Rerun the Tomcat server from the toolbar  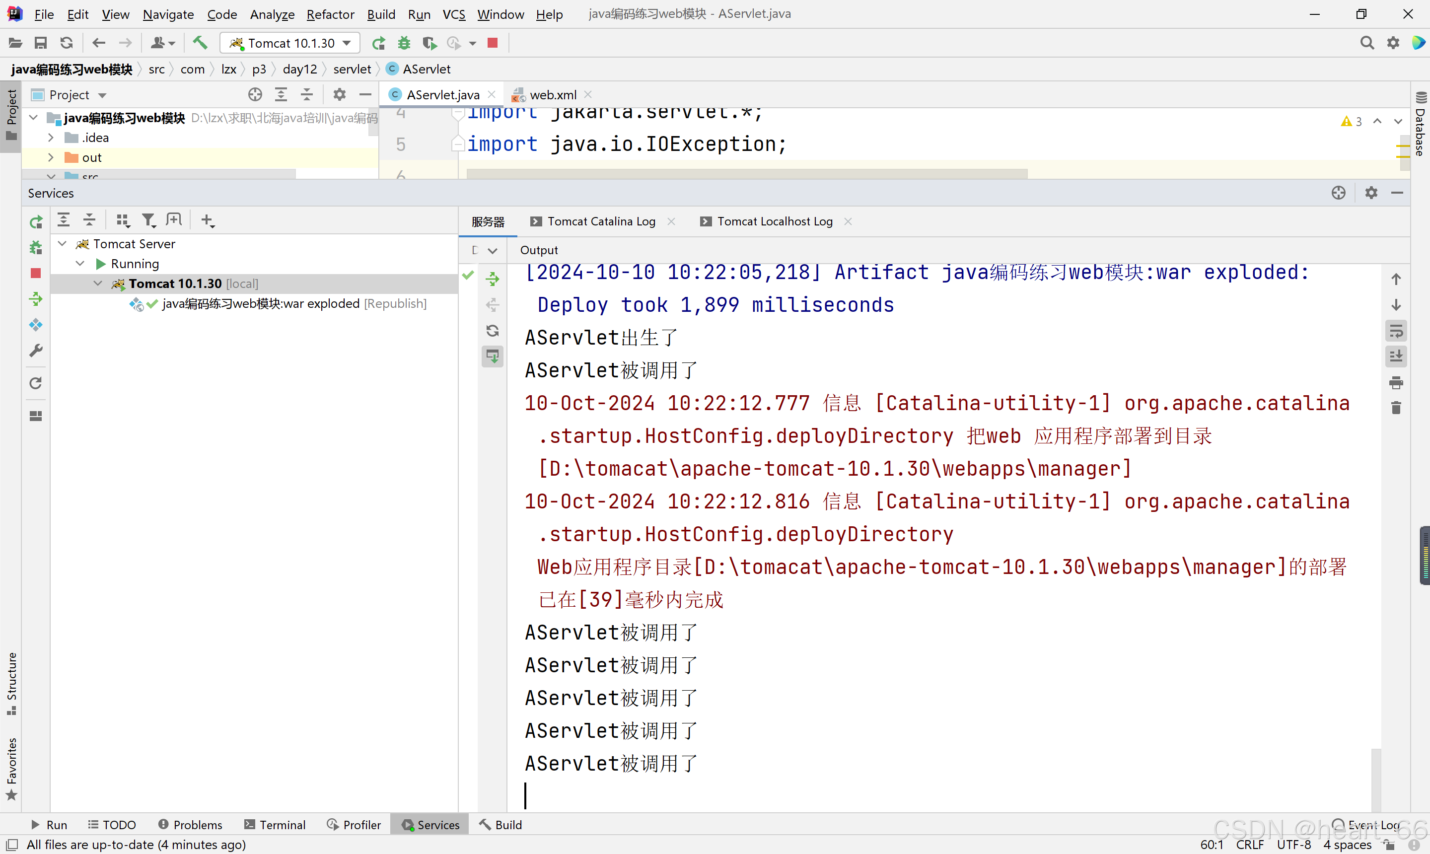379,43
